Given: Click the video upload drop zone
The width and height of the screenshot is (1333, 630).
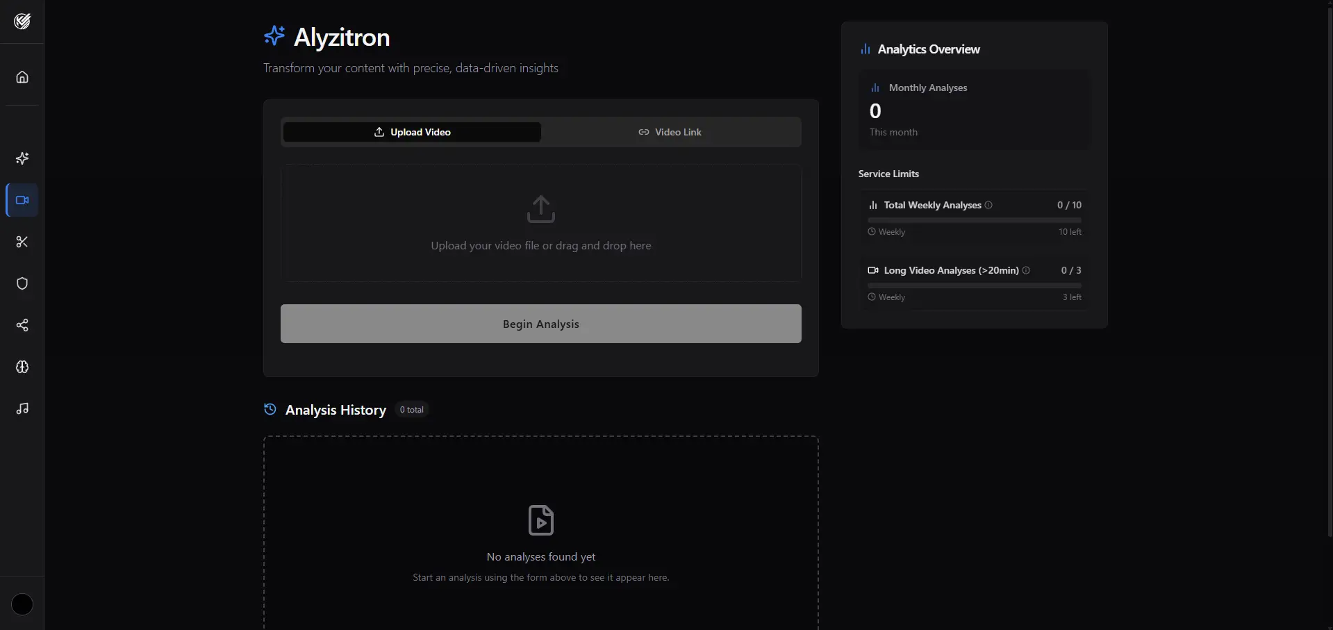Looking at the screenshot, I should pyautogui.click(x=540, y=223).
